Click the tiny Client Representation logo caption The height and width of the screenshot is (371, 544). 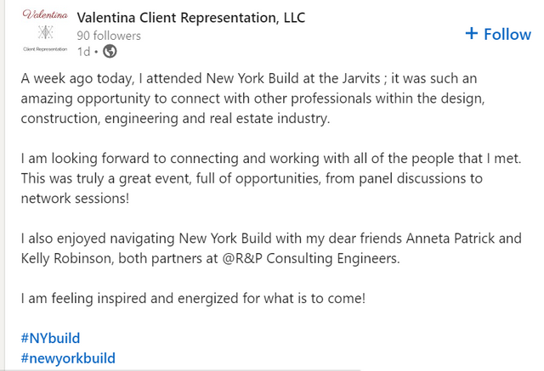[x=45, y=49]
